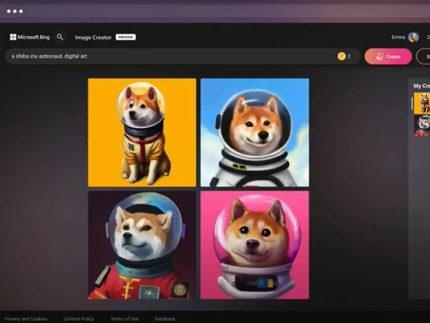
Task: Open Emma's profile avatar
Action: 413,37
